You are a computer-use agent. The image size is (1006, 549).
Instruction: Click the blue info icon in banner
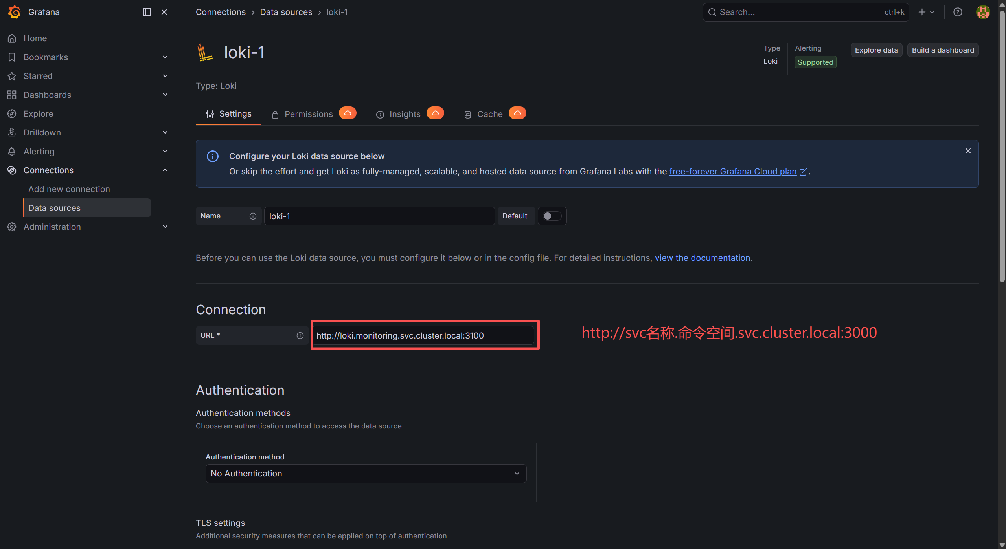(213, 156)
